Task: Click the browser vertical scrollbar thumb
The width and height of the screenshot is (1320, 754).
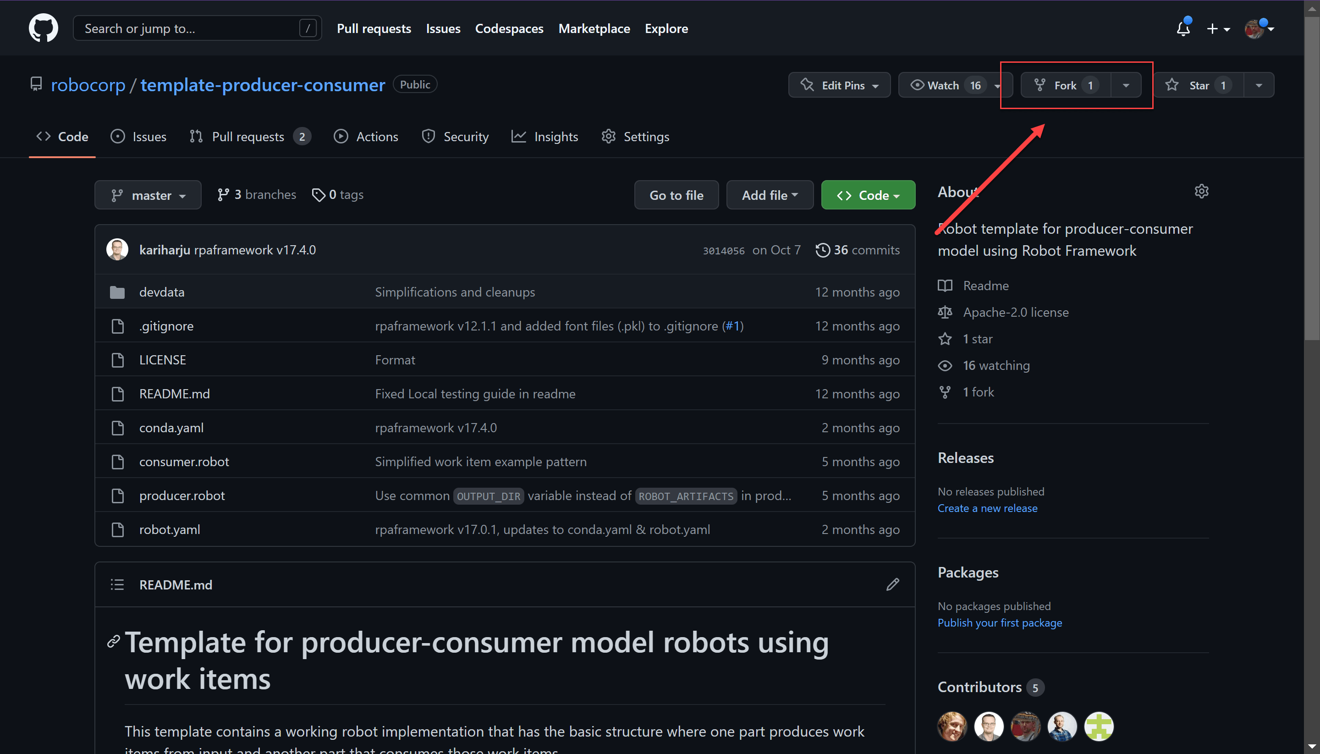Action: coord(1311,178)
